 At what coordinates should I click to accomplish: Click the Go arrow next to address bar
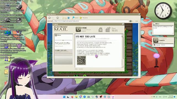click(x=131, y=21)
